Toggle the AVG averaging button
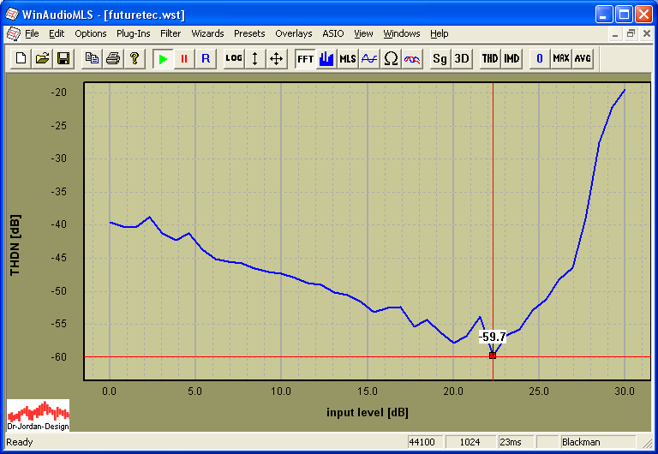658x454 pixels. click(x=583, y=58)
